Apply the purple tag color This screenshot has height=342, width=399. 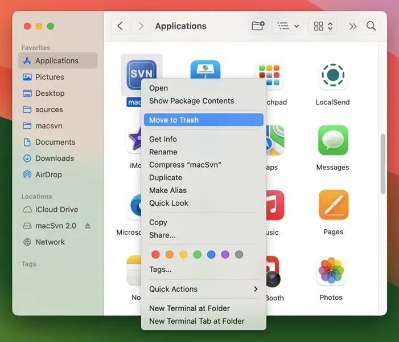pos(225,254)
